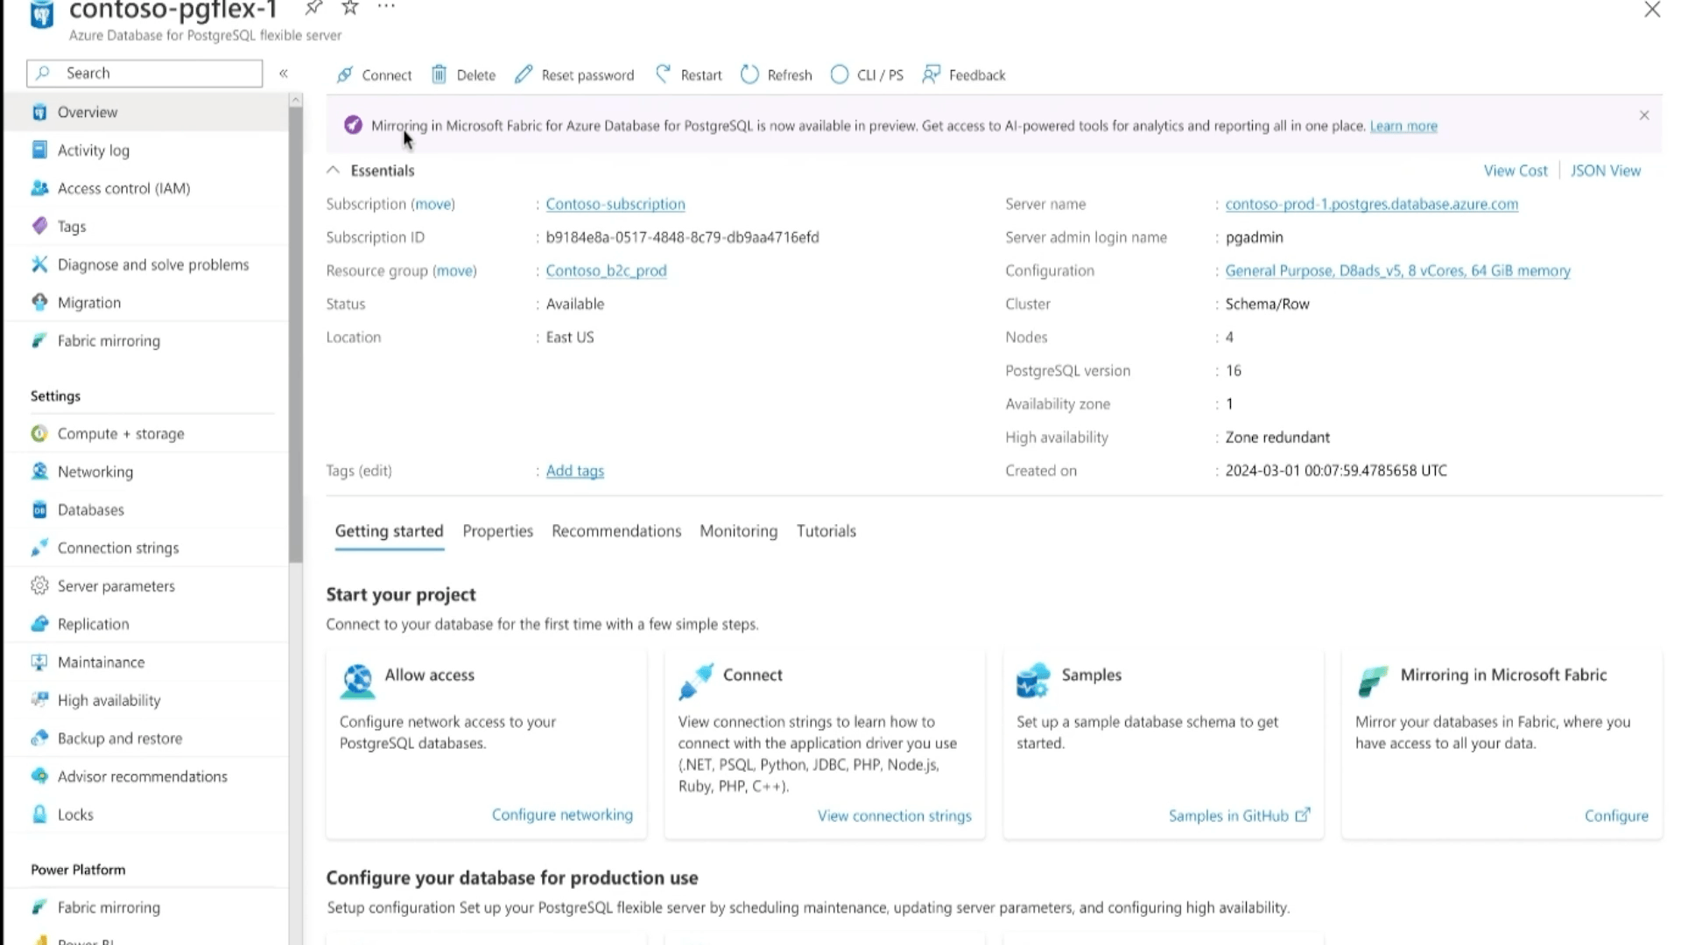
Task: Switch to the Properties tab
Action: pos(497,531)
